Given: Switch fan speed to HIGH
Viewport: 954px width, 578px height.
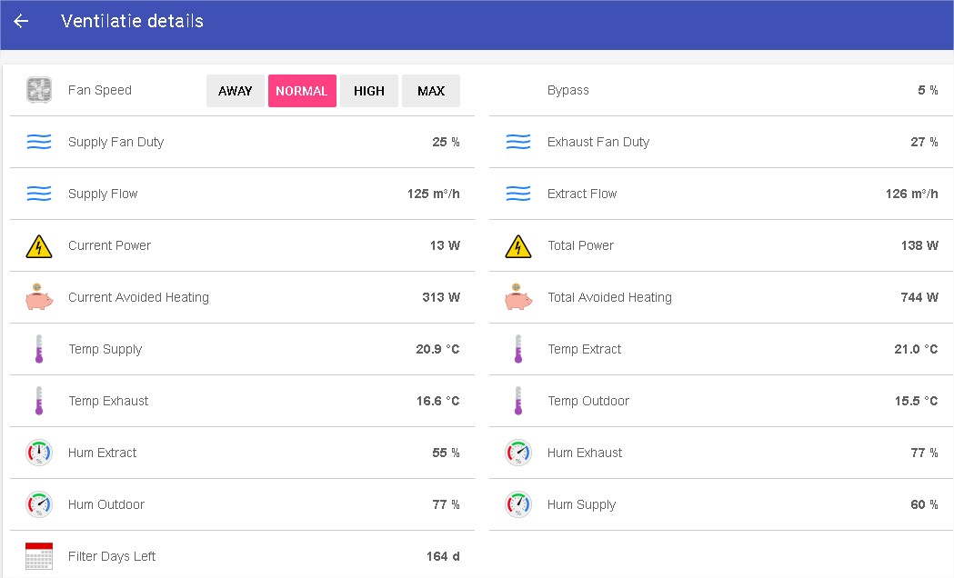Looking at the screenshot, I should click(369, 91).
